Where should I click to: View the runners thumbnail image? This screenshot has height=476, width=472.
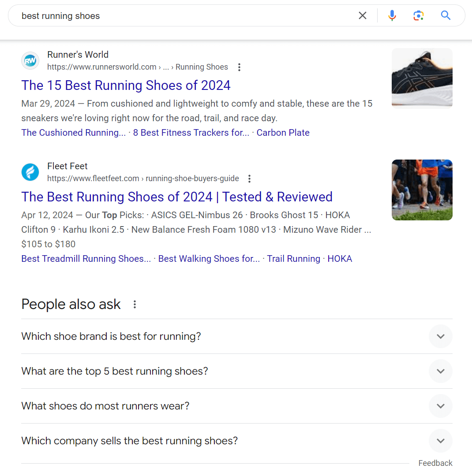pyautogui.click(x=422, y=190)
